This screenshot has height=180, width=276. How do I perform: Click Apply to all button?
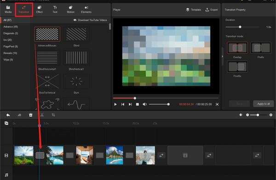pyautogui.click(x=264, y=104)
